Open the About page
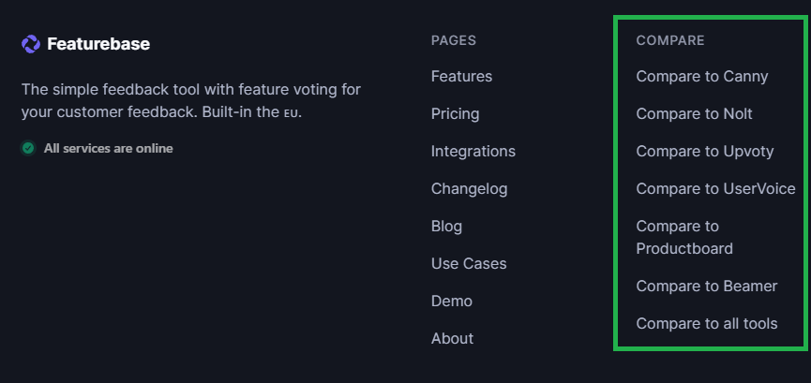811x383 pixels. pos(452,338)
